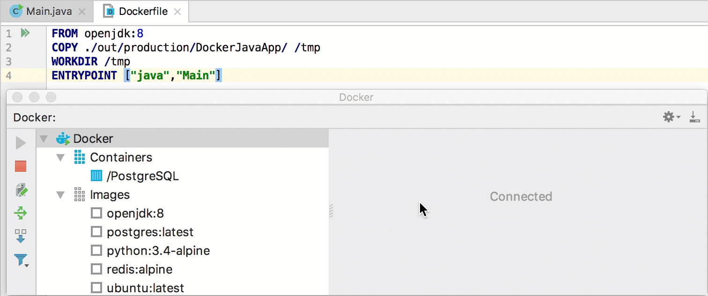This screenshot has height=296, width=708.
Task: Collapse the Docker root node
Action: [x=43, y=139]
